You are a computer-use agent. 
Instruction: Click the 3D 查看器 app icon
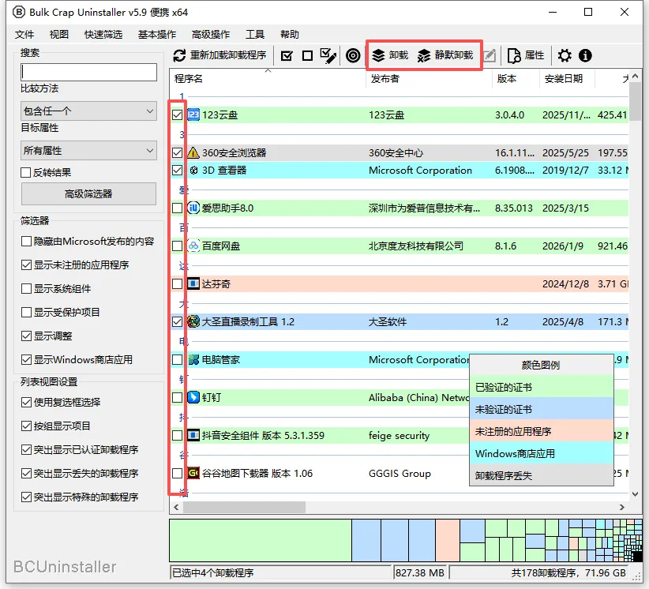tap(193, 170)
